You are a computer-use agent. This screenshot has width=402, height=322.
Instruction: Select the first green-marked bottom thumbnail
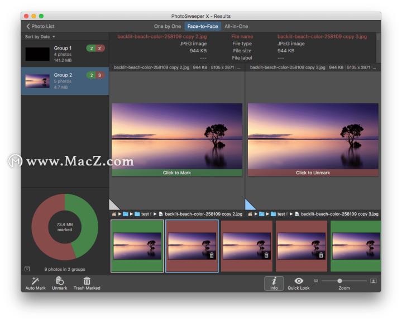tap(137, 246)
